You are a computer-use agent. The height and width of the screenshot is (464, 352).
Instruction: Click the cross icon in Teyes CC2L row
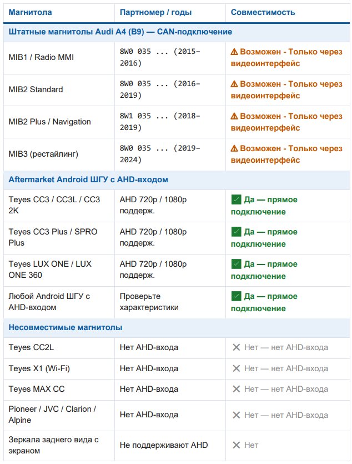(x=236, y=347)
